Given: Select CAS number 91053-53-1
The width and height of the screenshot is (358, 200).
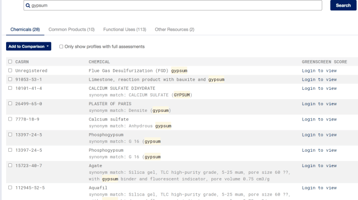Looking at the screenshot, I should (x=29, y=79).
